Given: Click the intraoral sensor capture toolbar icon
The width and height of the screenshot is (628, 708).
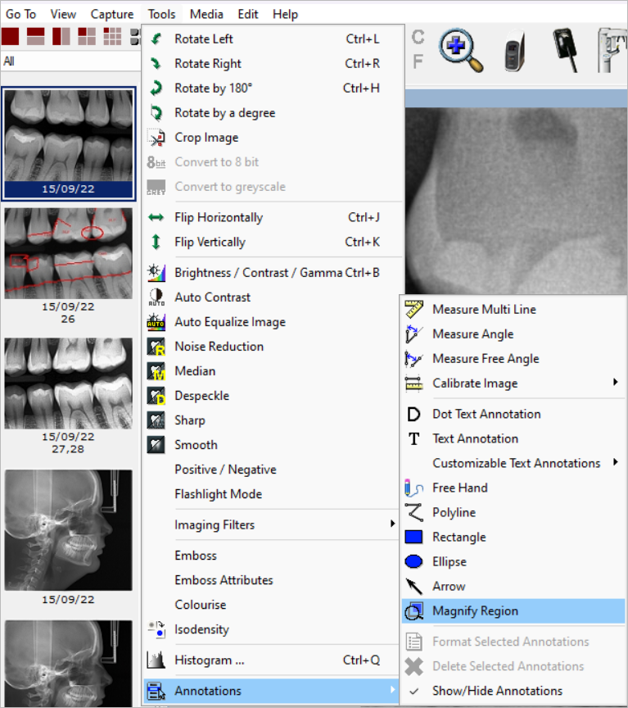Looking at the screenshot, I should coord(565,51).
